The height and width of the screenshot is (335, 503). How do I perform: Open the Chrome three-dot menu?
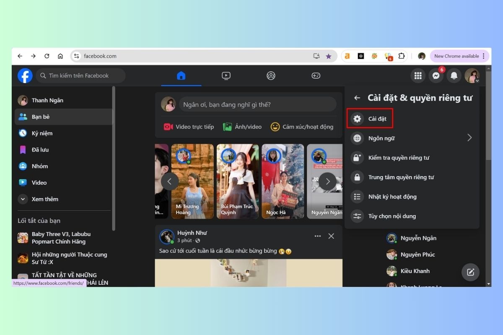tap(484, 56)
